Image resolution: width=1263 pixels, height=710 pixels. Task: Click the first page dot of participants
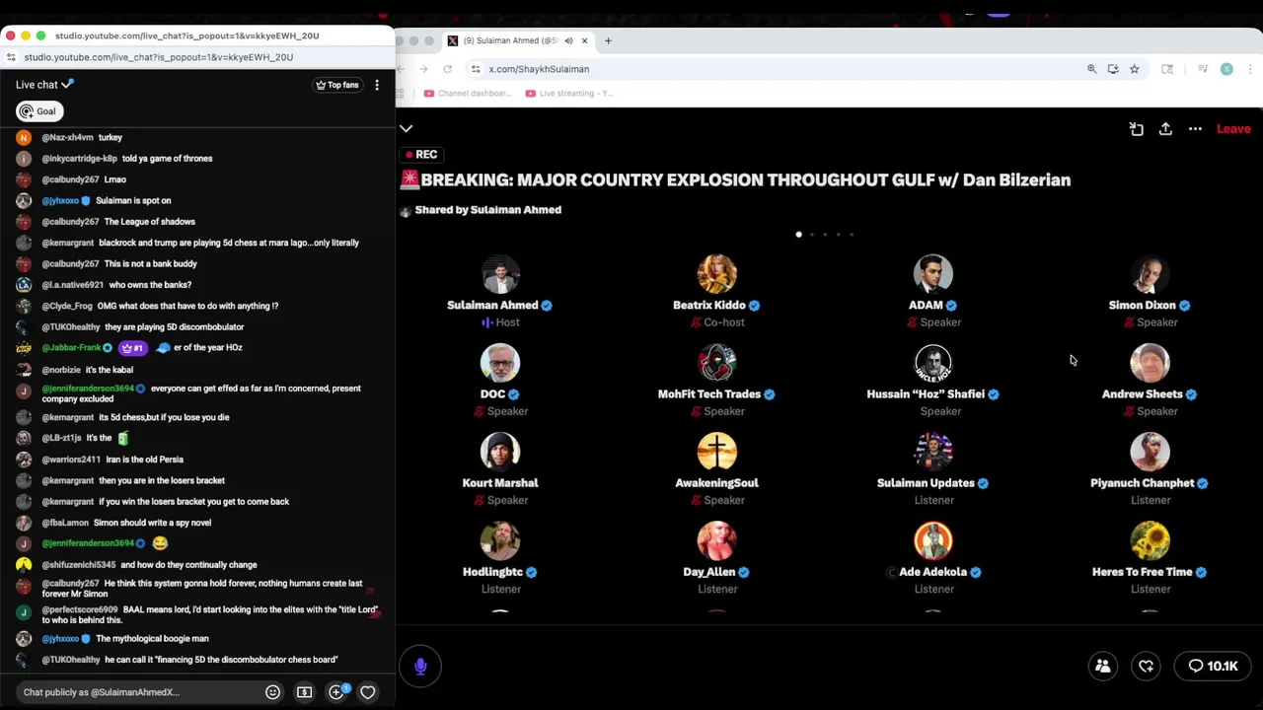pyautogui.click(x=798, y=235)
